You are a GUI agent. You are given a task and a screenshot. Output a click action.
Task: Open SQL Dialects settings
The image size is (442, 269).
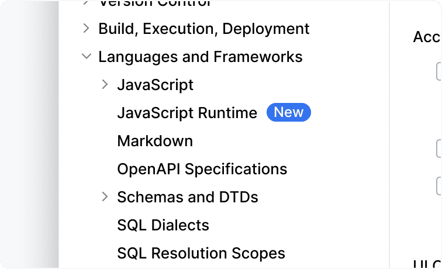pyautogui.click(x=163, y=225)
